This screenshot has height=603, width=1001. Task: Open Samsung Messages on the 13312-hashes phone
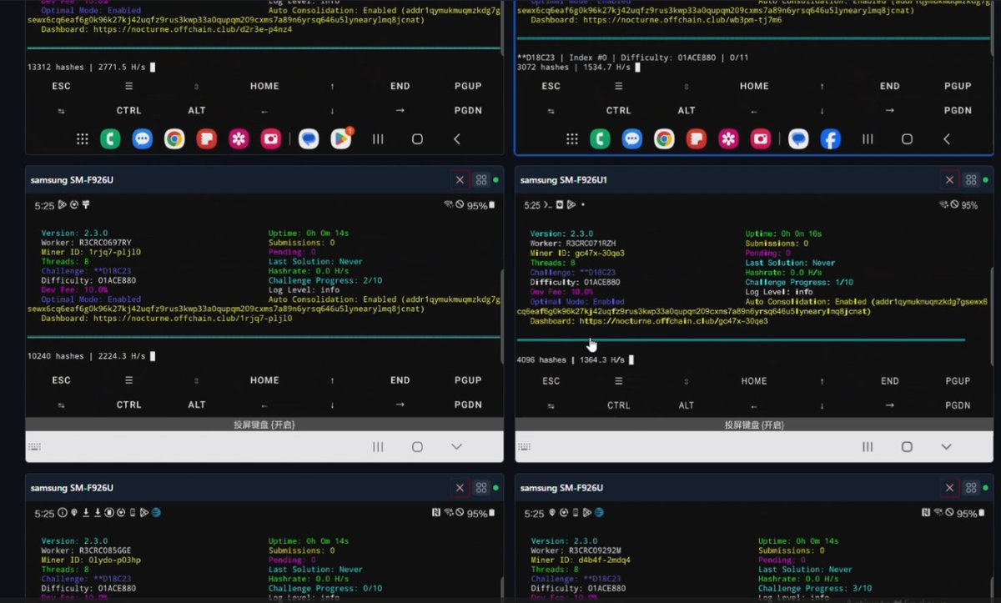click(143, 139)
